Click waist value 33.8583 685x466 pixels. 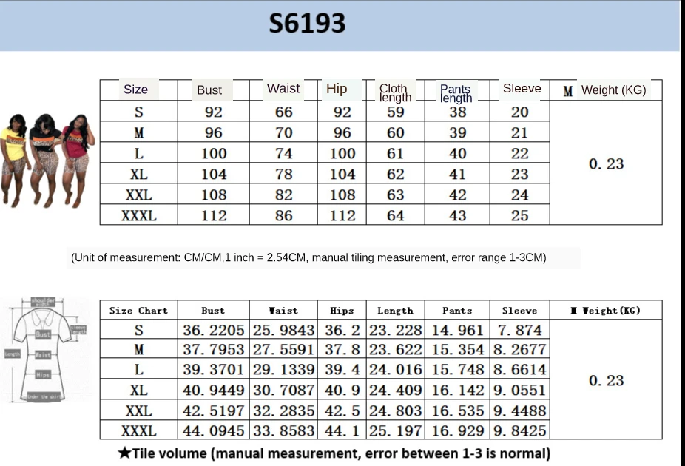pyautogui.click(x=283, y=431)
